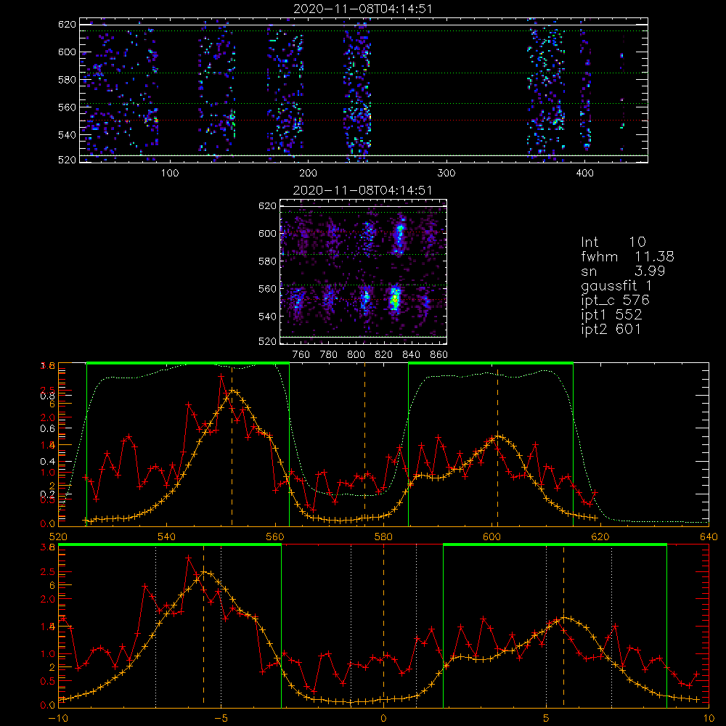Click y-axis label 540 of the wide top plot

click(67, 135)
